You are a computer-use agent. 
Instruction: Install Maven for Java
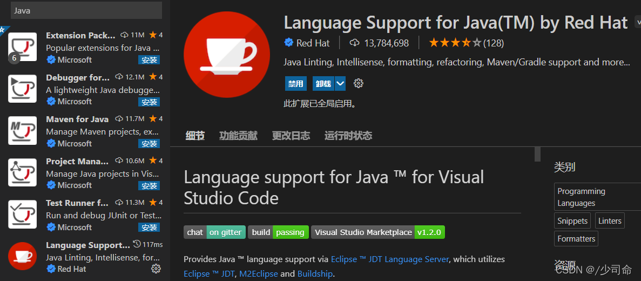tap(149, 144)
